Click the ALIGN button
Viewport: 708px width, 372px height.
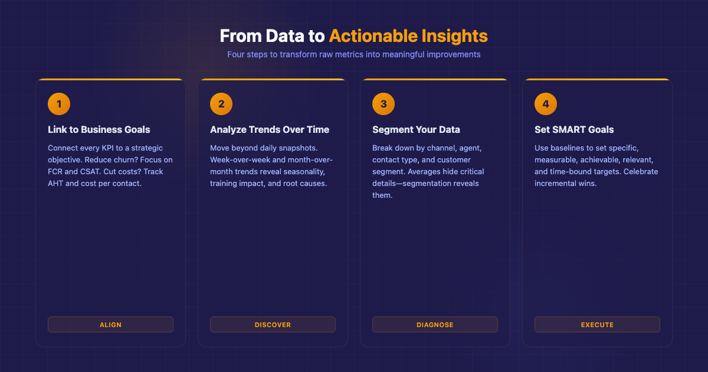(110, 324)
